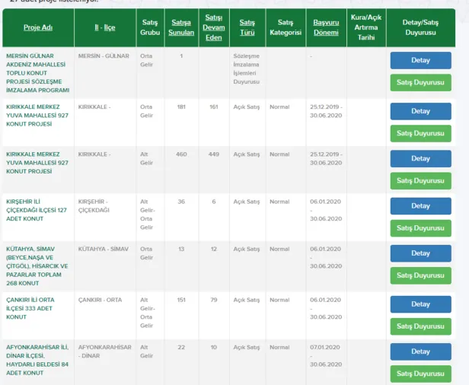View Satış Duyurusu for Kırıkkale Alt Gelir row

coord(420,181)
